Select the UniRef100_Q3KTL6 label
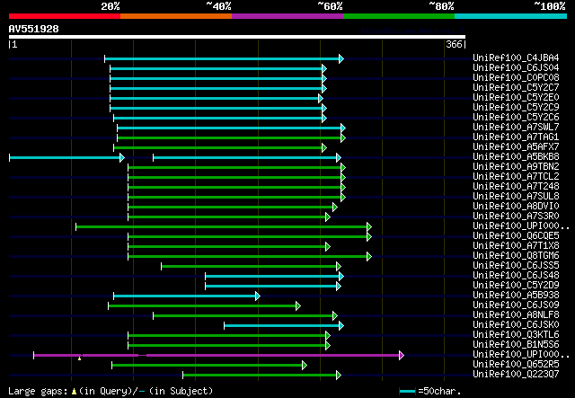 [516, 335]
